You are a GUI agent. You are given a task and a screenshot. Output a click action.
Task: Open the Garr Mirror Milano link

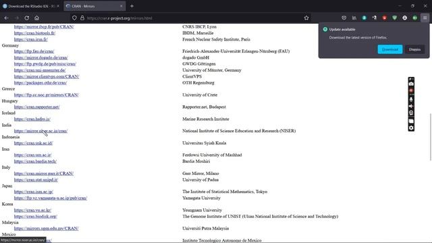pos(44,173)
